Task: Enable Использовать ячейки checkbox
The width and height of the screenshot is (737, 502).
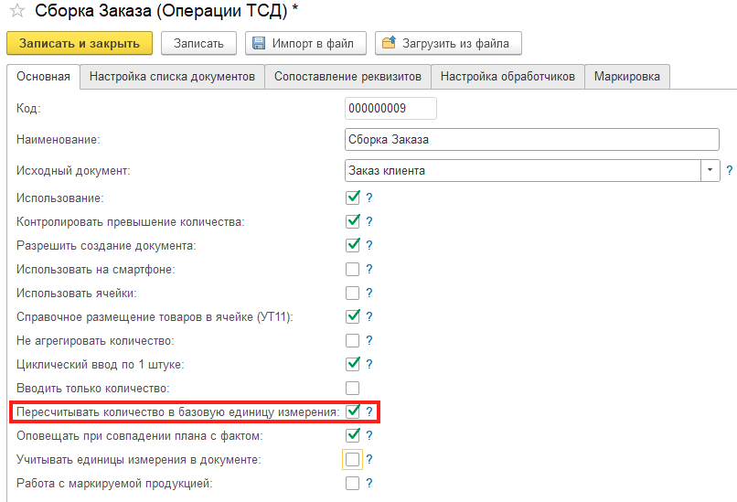Action: pos(353,293)
